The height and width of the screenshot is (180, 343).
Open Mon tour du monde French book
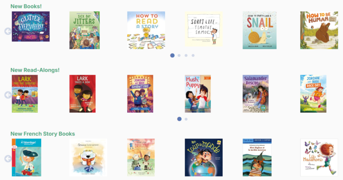point(204,158)
